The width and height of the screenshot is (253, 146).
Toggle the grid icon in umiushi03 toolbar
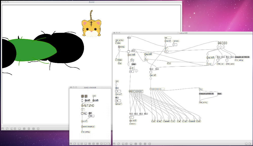(x=145, y=143)
